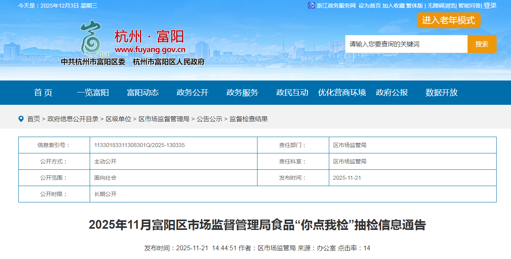This screenshot has height=259, width=511.
Task: Click 登录 to sign in
Action: point(490,6)
